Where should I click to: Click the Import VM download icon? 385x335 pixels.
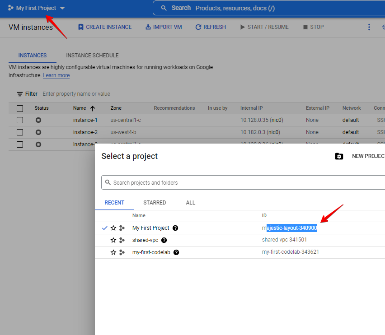[148, 27]
